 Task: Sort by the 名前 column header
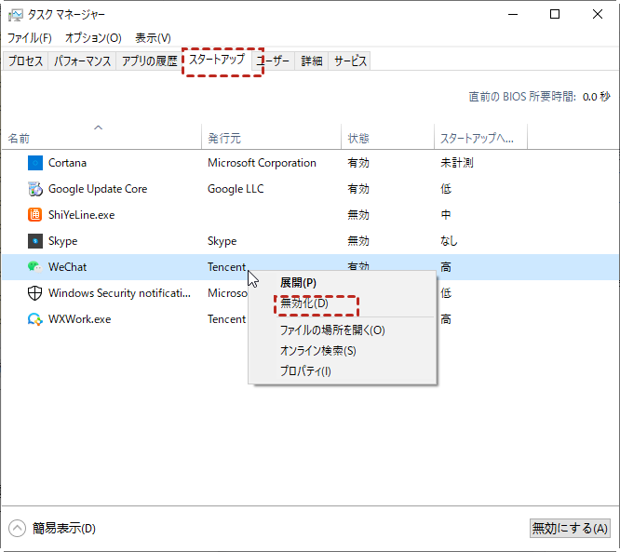pyautogui.click(x=102, y=137)
